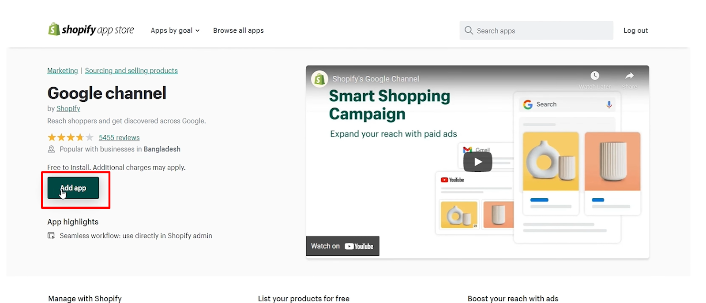The height and width of the screenshot is (303, 706).
Task: Click 'Boost your reach with ads' heading
Action: [513, 298]
